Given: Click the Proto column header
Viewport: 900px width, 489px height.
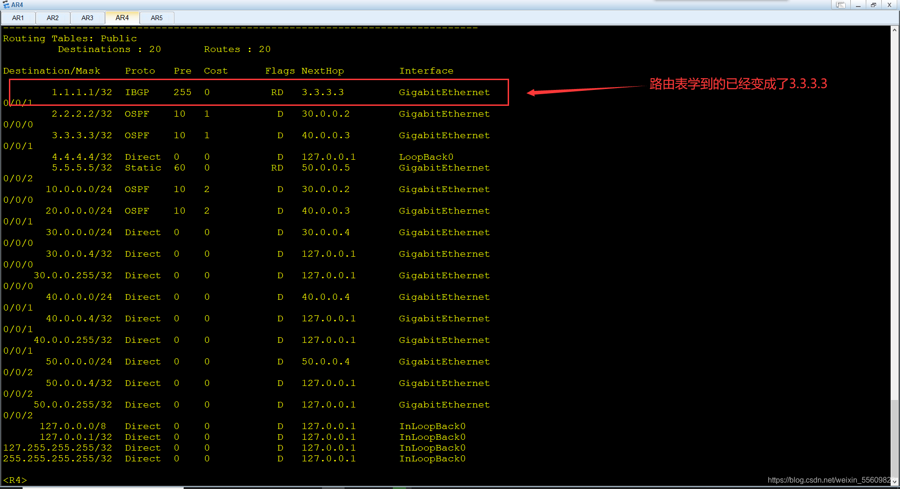Looking at the screenshot, I should coord(140,71).
